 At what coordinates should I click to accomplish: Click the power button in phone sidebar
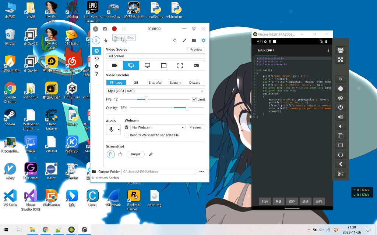(341, 108)
